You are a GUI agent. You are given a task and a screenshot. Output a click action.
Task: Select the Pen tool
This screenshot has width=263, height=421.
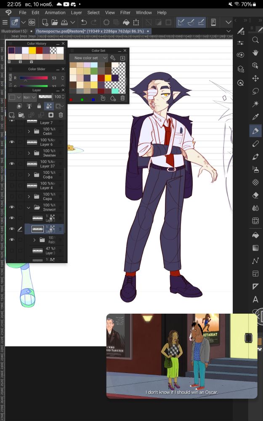[255, 131]
